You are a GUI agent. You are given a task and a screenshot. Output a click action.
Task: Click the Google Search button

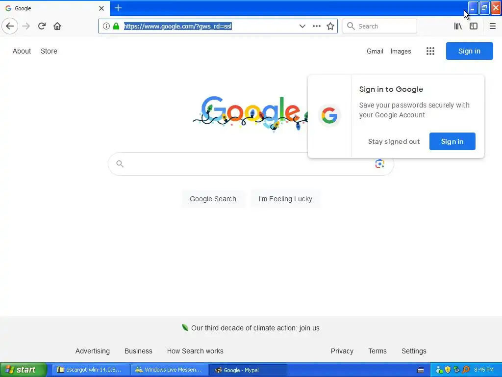point(213,199)
